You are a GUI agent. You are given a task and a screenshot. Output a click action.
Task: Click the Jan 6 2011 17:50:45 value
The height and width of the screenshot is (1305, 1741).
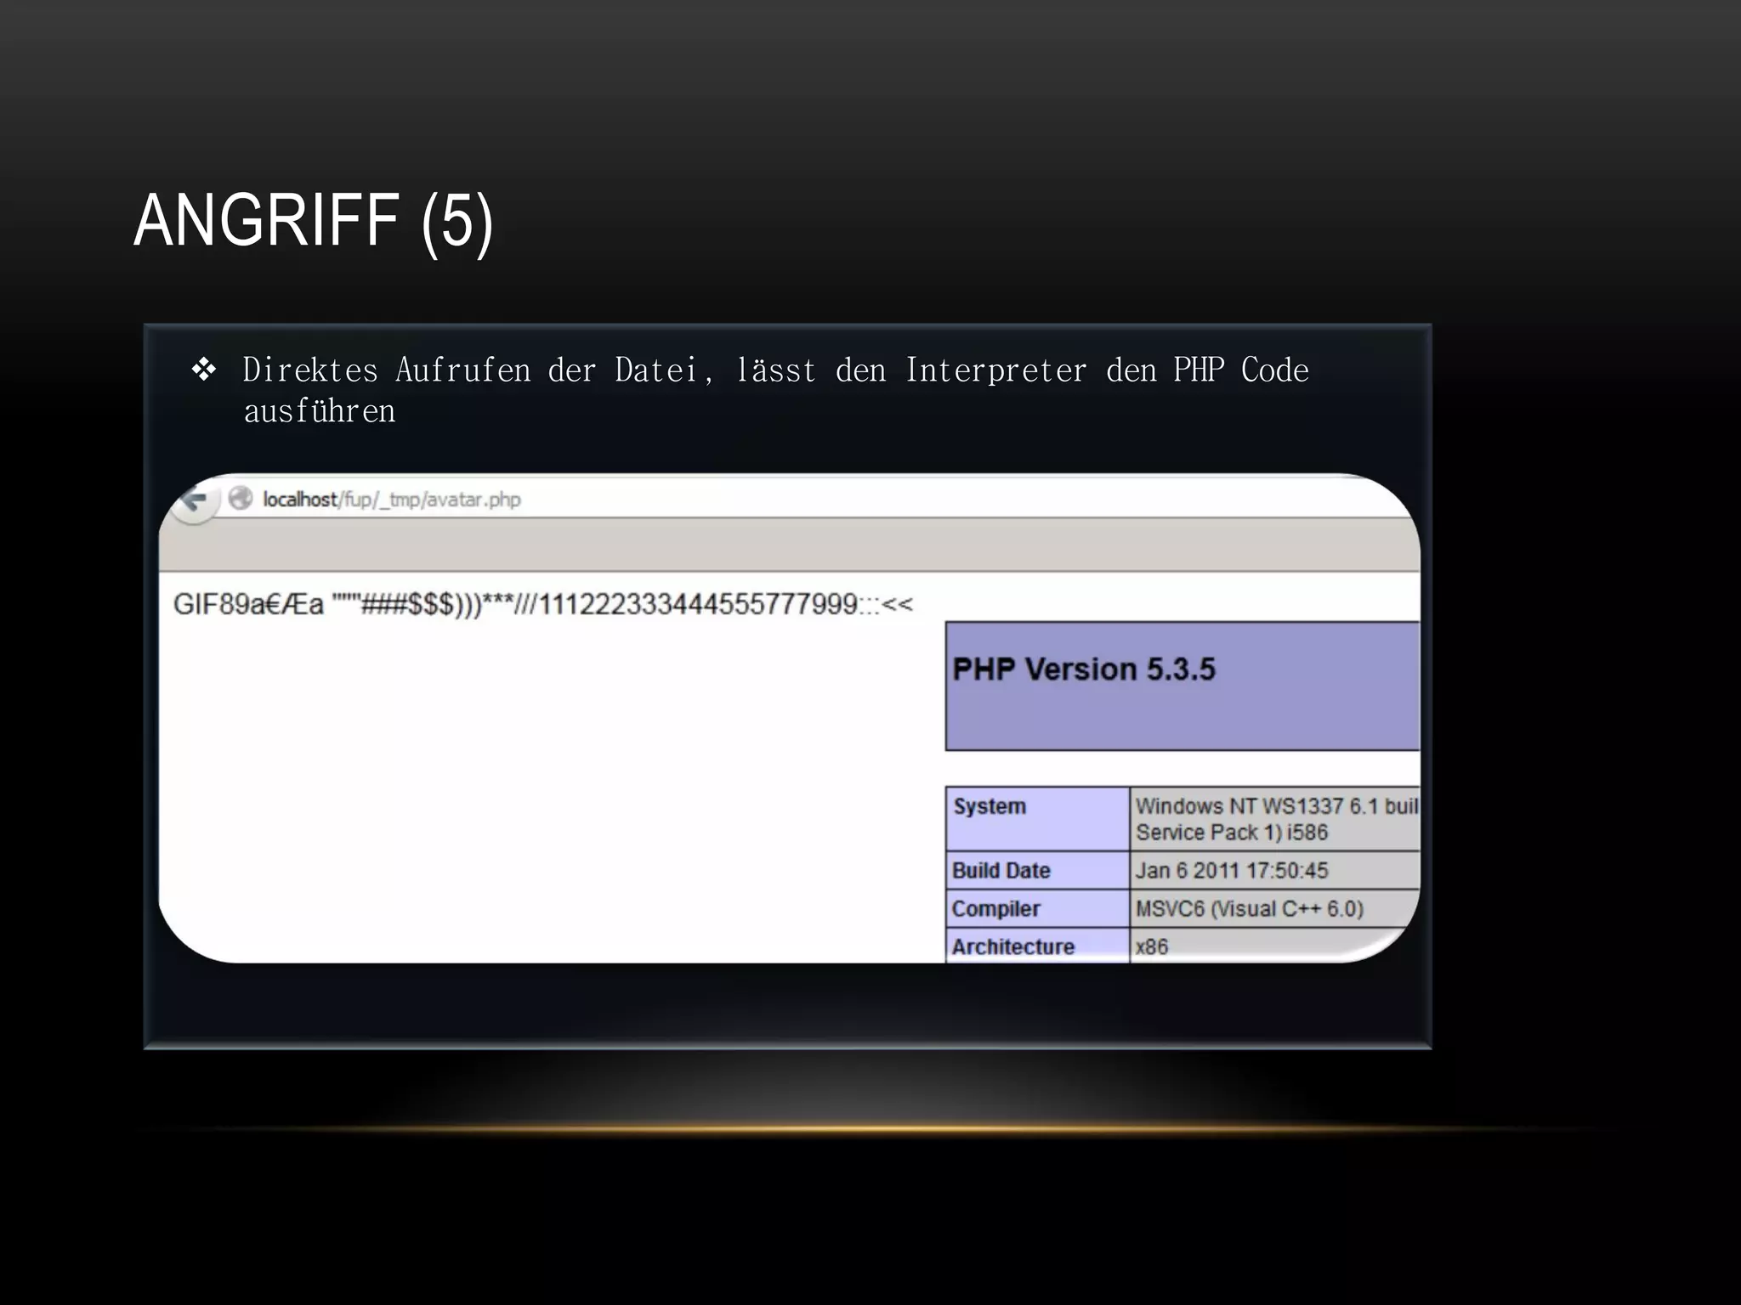pyautogui.click(x=1231, y=870)
